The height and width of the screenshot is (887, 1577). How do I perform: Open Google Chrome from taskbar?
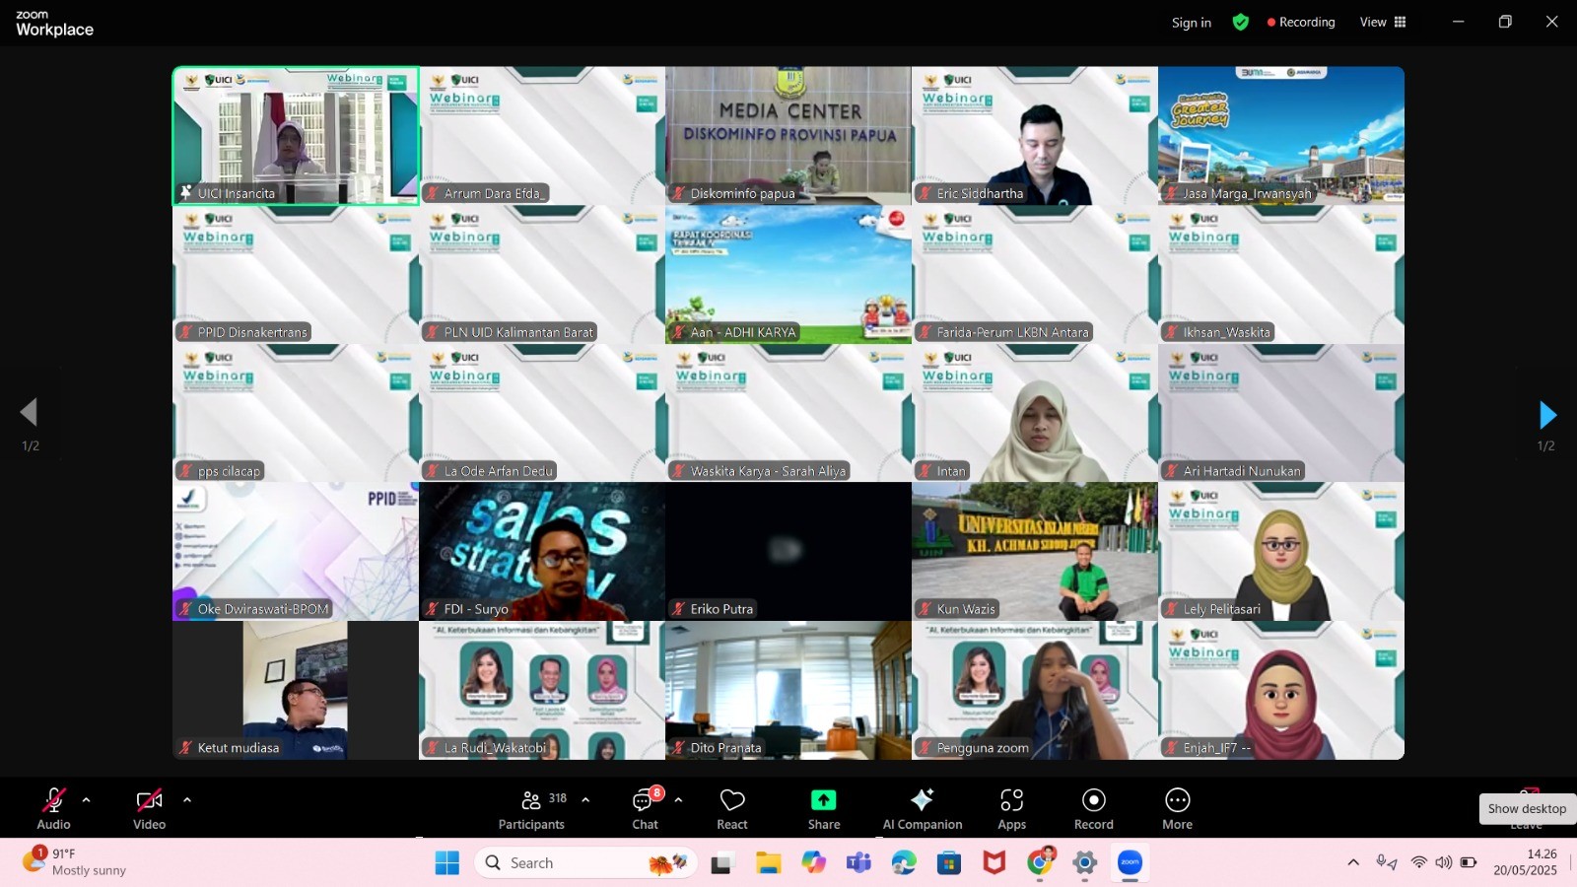[1040, 863]
